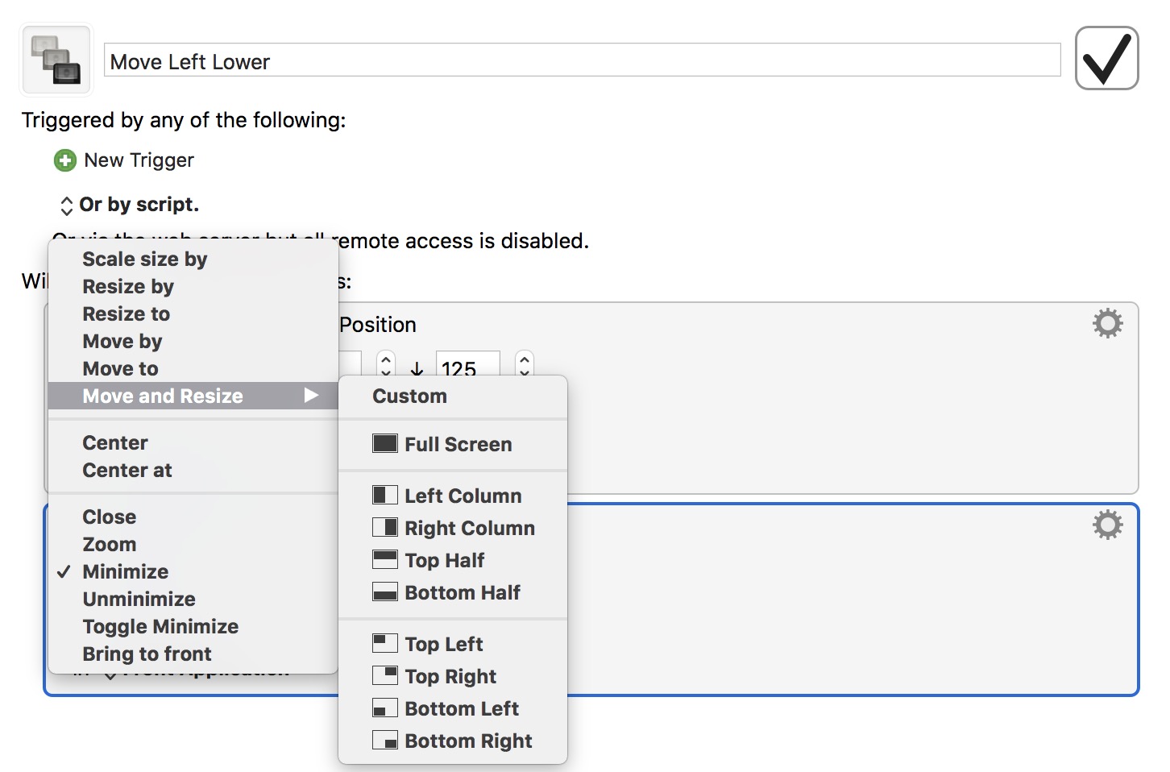Image resolution: width=1170 pixels, height=772 pixels.
Task: Click the Bottom Right layout icon
Action: 385,740
